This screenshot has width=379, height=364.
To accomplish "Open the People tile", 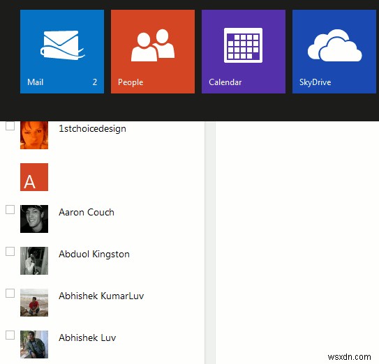I will (x=153, y=52).
